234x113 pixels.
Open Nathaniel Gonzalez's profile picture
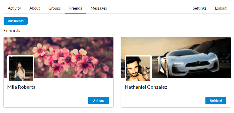(x=138, y=69)
